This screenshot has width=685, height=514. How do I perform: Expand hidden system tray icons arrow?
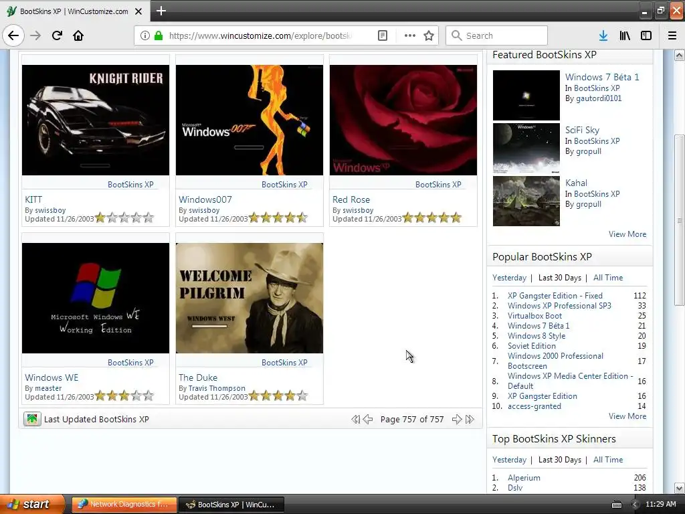click(635, 505)
